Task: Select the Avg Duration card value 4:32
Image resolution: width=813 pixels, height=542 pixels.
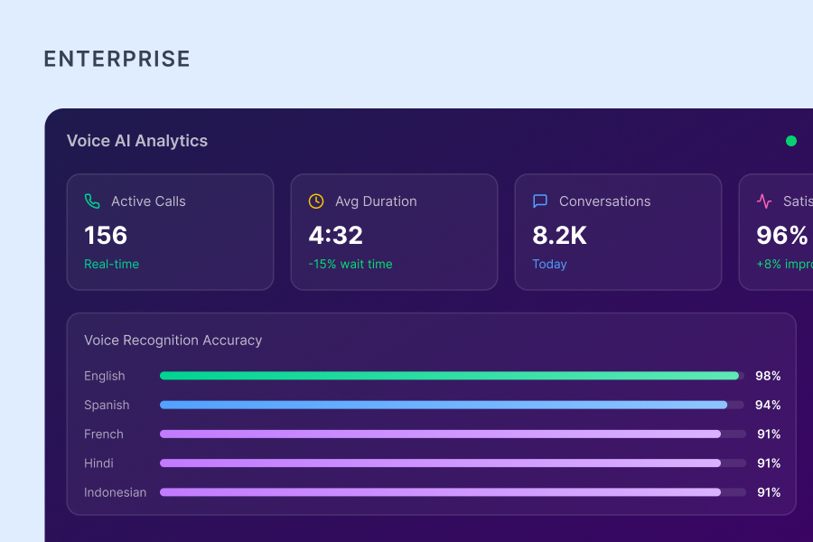Action: click(335, 236)
